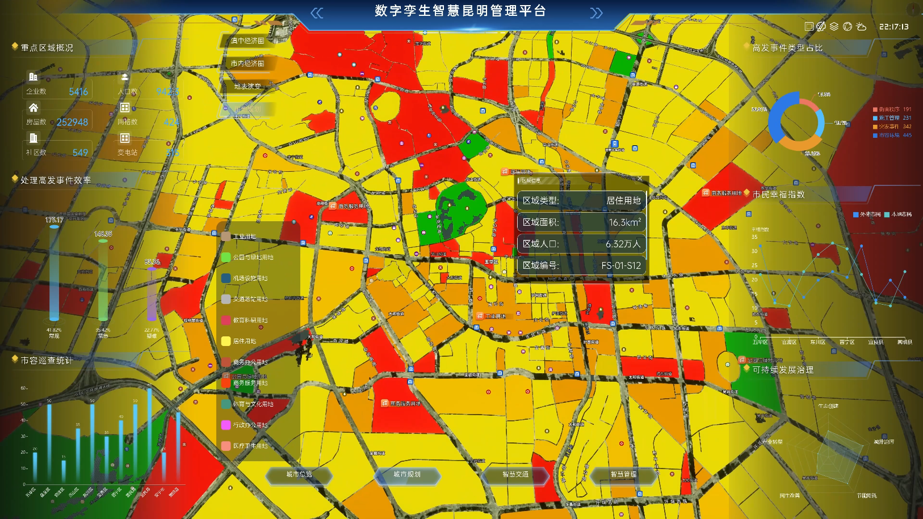Click the 突发事件 342 pie legend item
Image resolution: width=923 pixels, height=519 pixels.
(892, 126)
